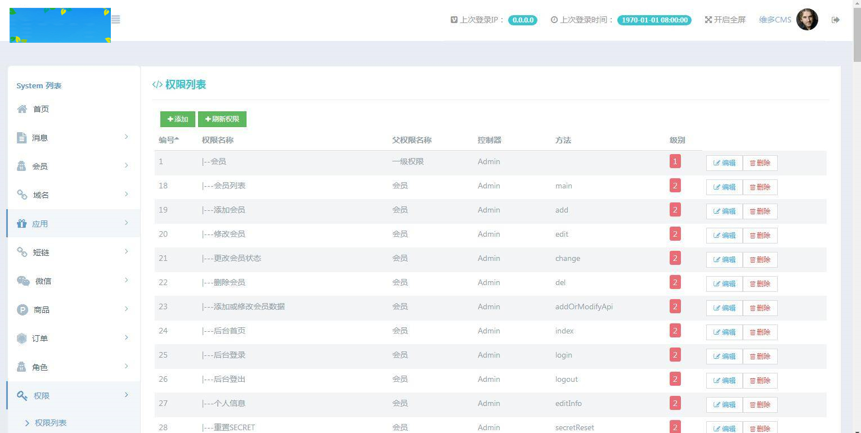
Task: Open the 权限列表 submenu item
Action: click(x=50, y=422)
